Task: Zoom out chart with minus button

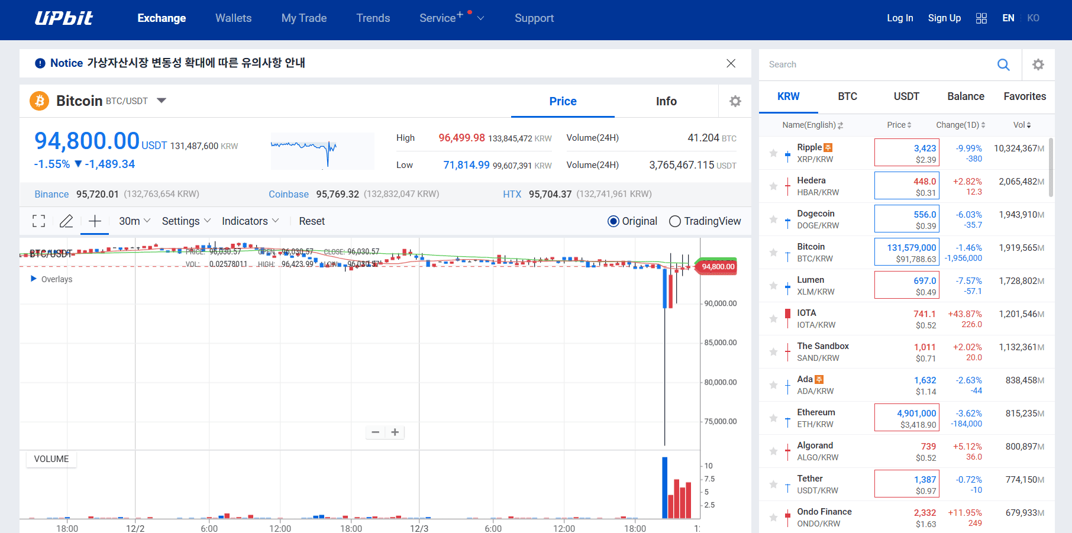Action: pyautogui.click(x=375, y=432)
